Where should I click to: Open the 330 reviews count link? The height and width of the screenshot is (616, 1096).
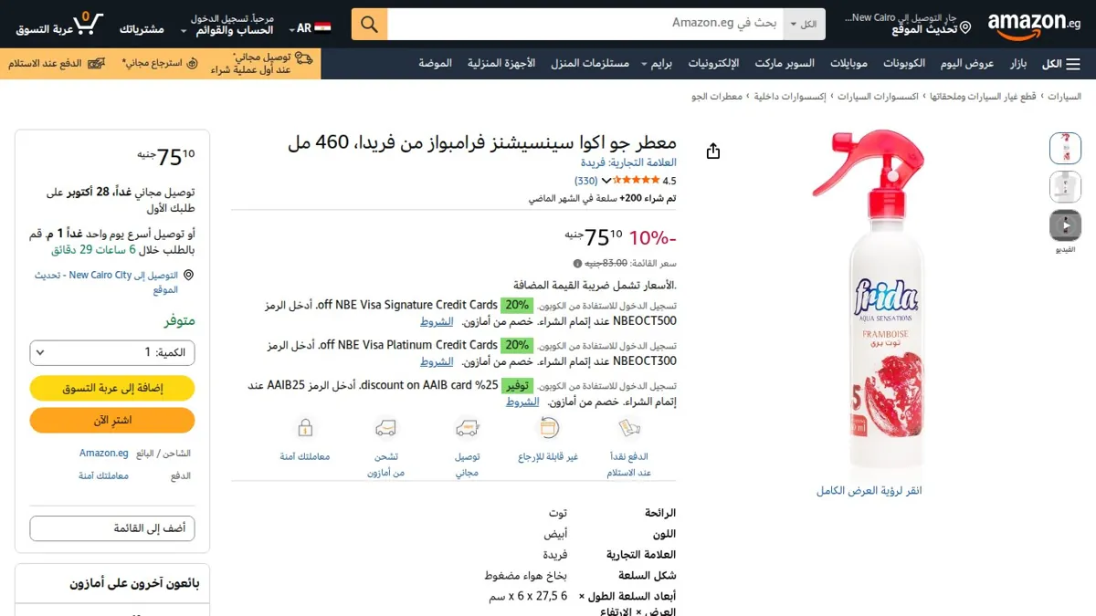[x=585, y=181]
